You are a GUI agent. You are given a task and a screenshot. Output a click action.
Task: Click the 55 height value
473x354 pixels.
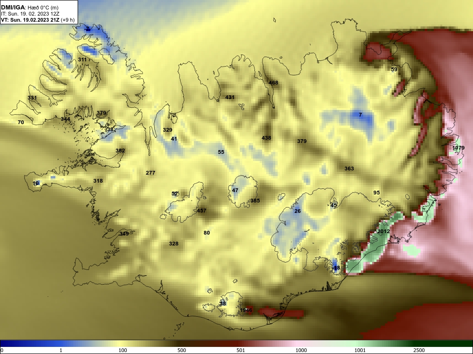[x=221, y=152]
